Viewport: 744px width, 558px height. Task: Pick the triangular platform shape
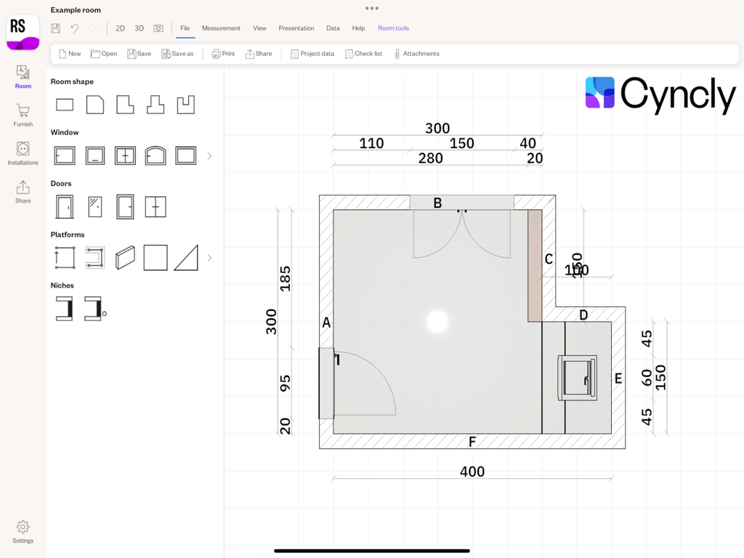(x=186, y=256)
